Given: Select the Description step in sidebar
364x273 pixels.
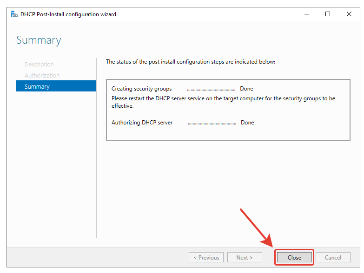Looking at the screenshot, I should pos(39,65).
